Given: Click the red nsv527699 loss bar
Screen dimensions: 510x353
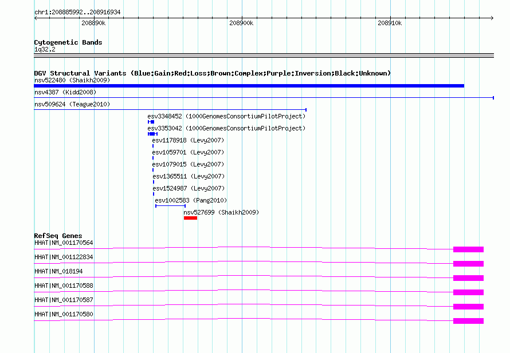Looking at the screenshot, I should click(x=190, y=218).
